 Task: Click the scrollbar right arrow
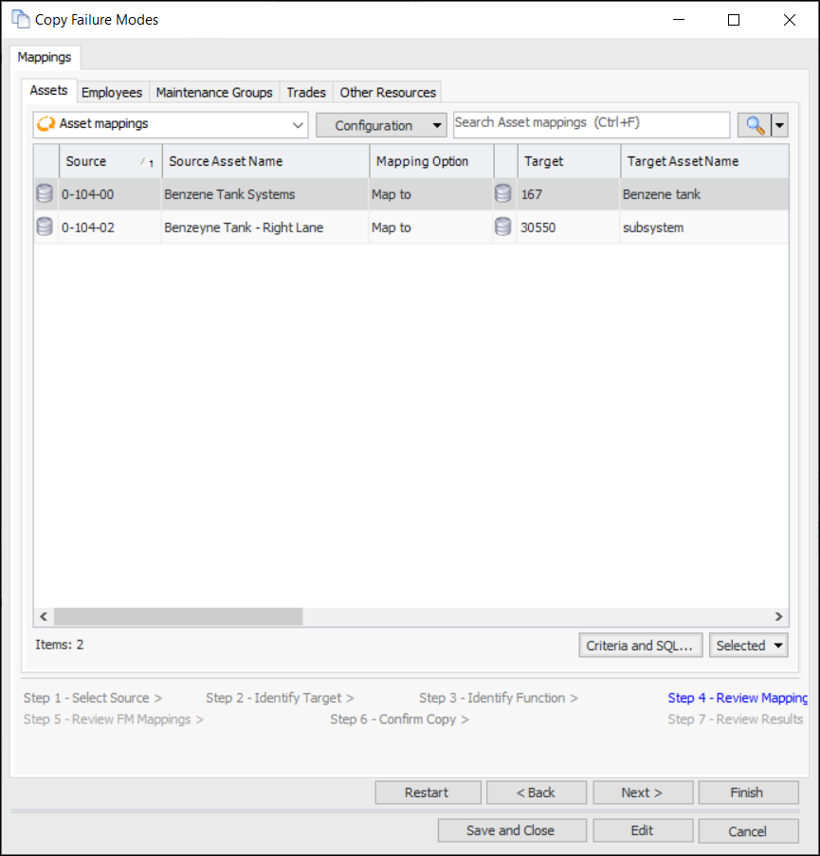pos(778,616)
